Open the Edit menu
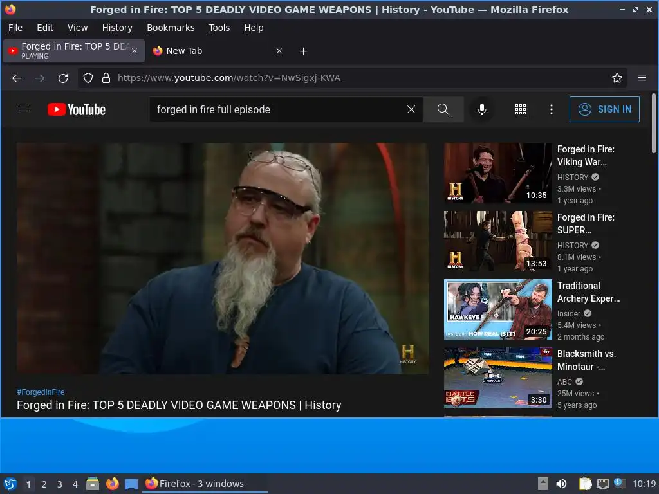The width and height of the screenshot is (659, 494). click(x=45, y=28)
